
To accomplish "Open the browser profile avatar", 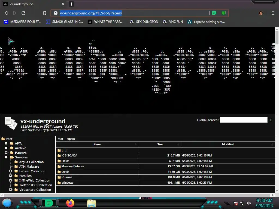I will [x=261, y=13].
